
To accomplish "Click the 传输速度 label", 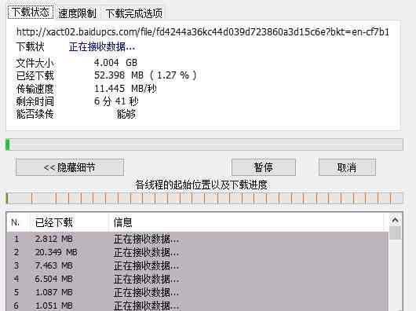I will point(35,89).
